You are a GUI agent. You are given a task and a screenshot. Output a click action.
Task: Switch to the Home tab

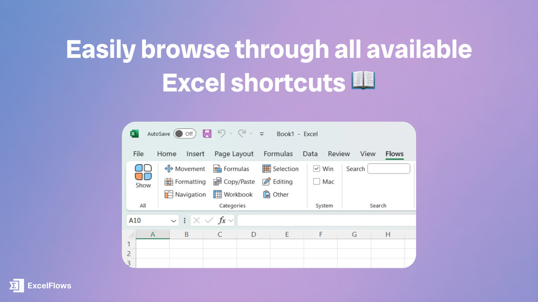(x=167, y=154)
